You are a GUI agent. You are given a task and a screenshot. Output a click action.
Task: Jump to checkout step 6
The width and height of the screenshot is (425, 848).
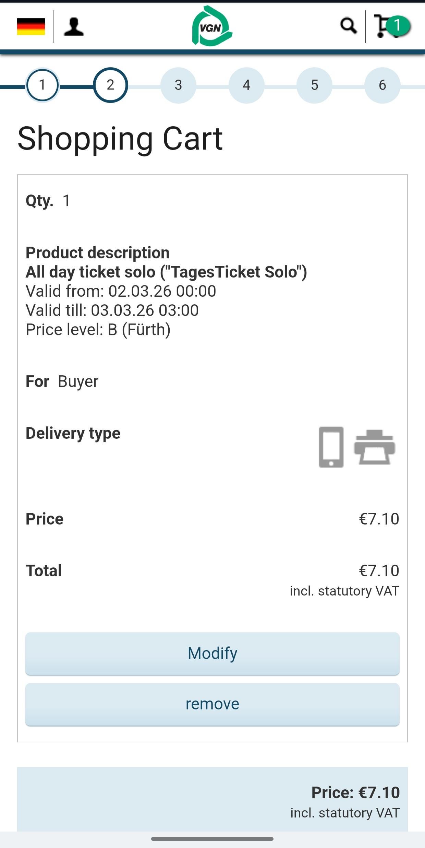pos(382,85)
